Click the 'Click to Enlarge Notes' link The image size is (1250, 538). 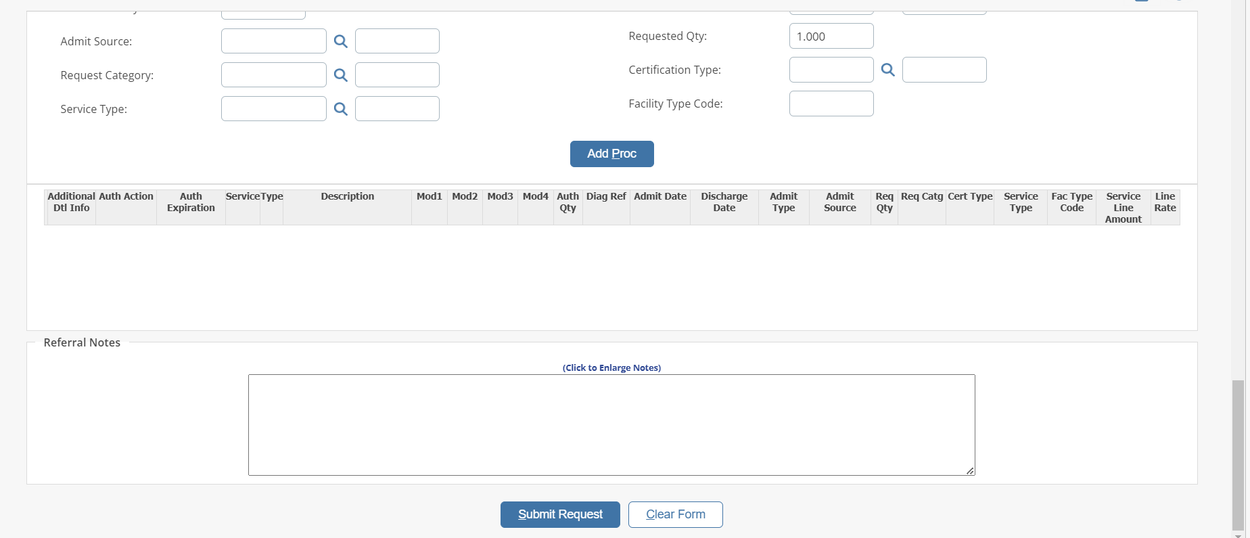(x=611, y=367)
